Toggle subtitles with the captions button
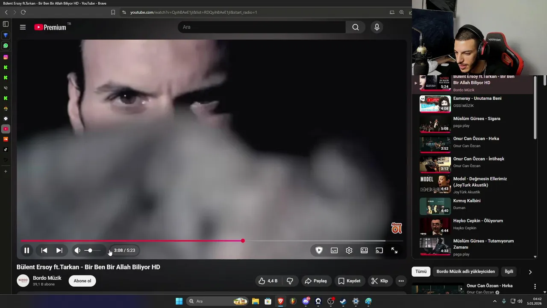547x308 pixels. tap(334, 250)
